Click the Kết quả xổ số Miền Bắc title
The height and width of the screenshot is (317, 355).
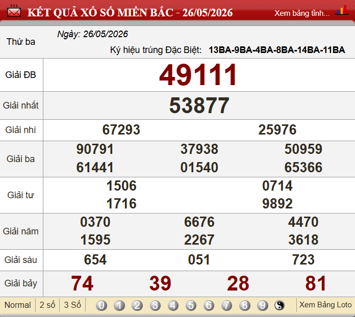[x=130, y=12]
